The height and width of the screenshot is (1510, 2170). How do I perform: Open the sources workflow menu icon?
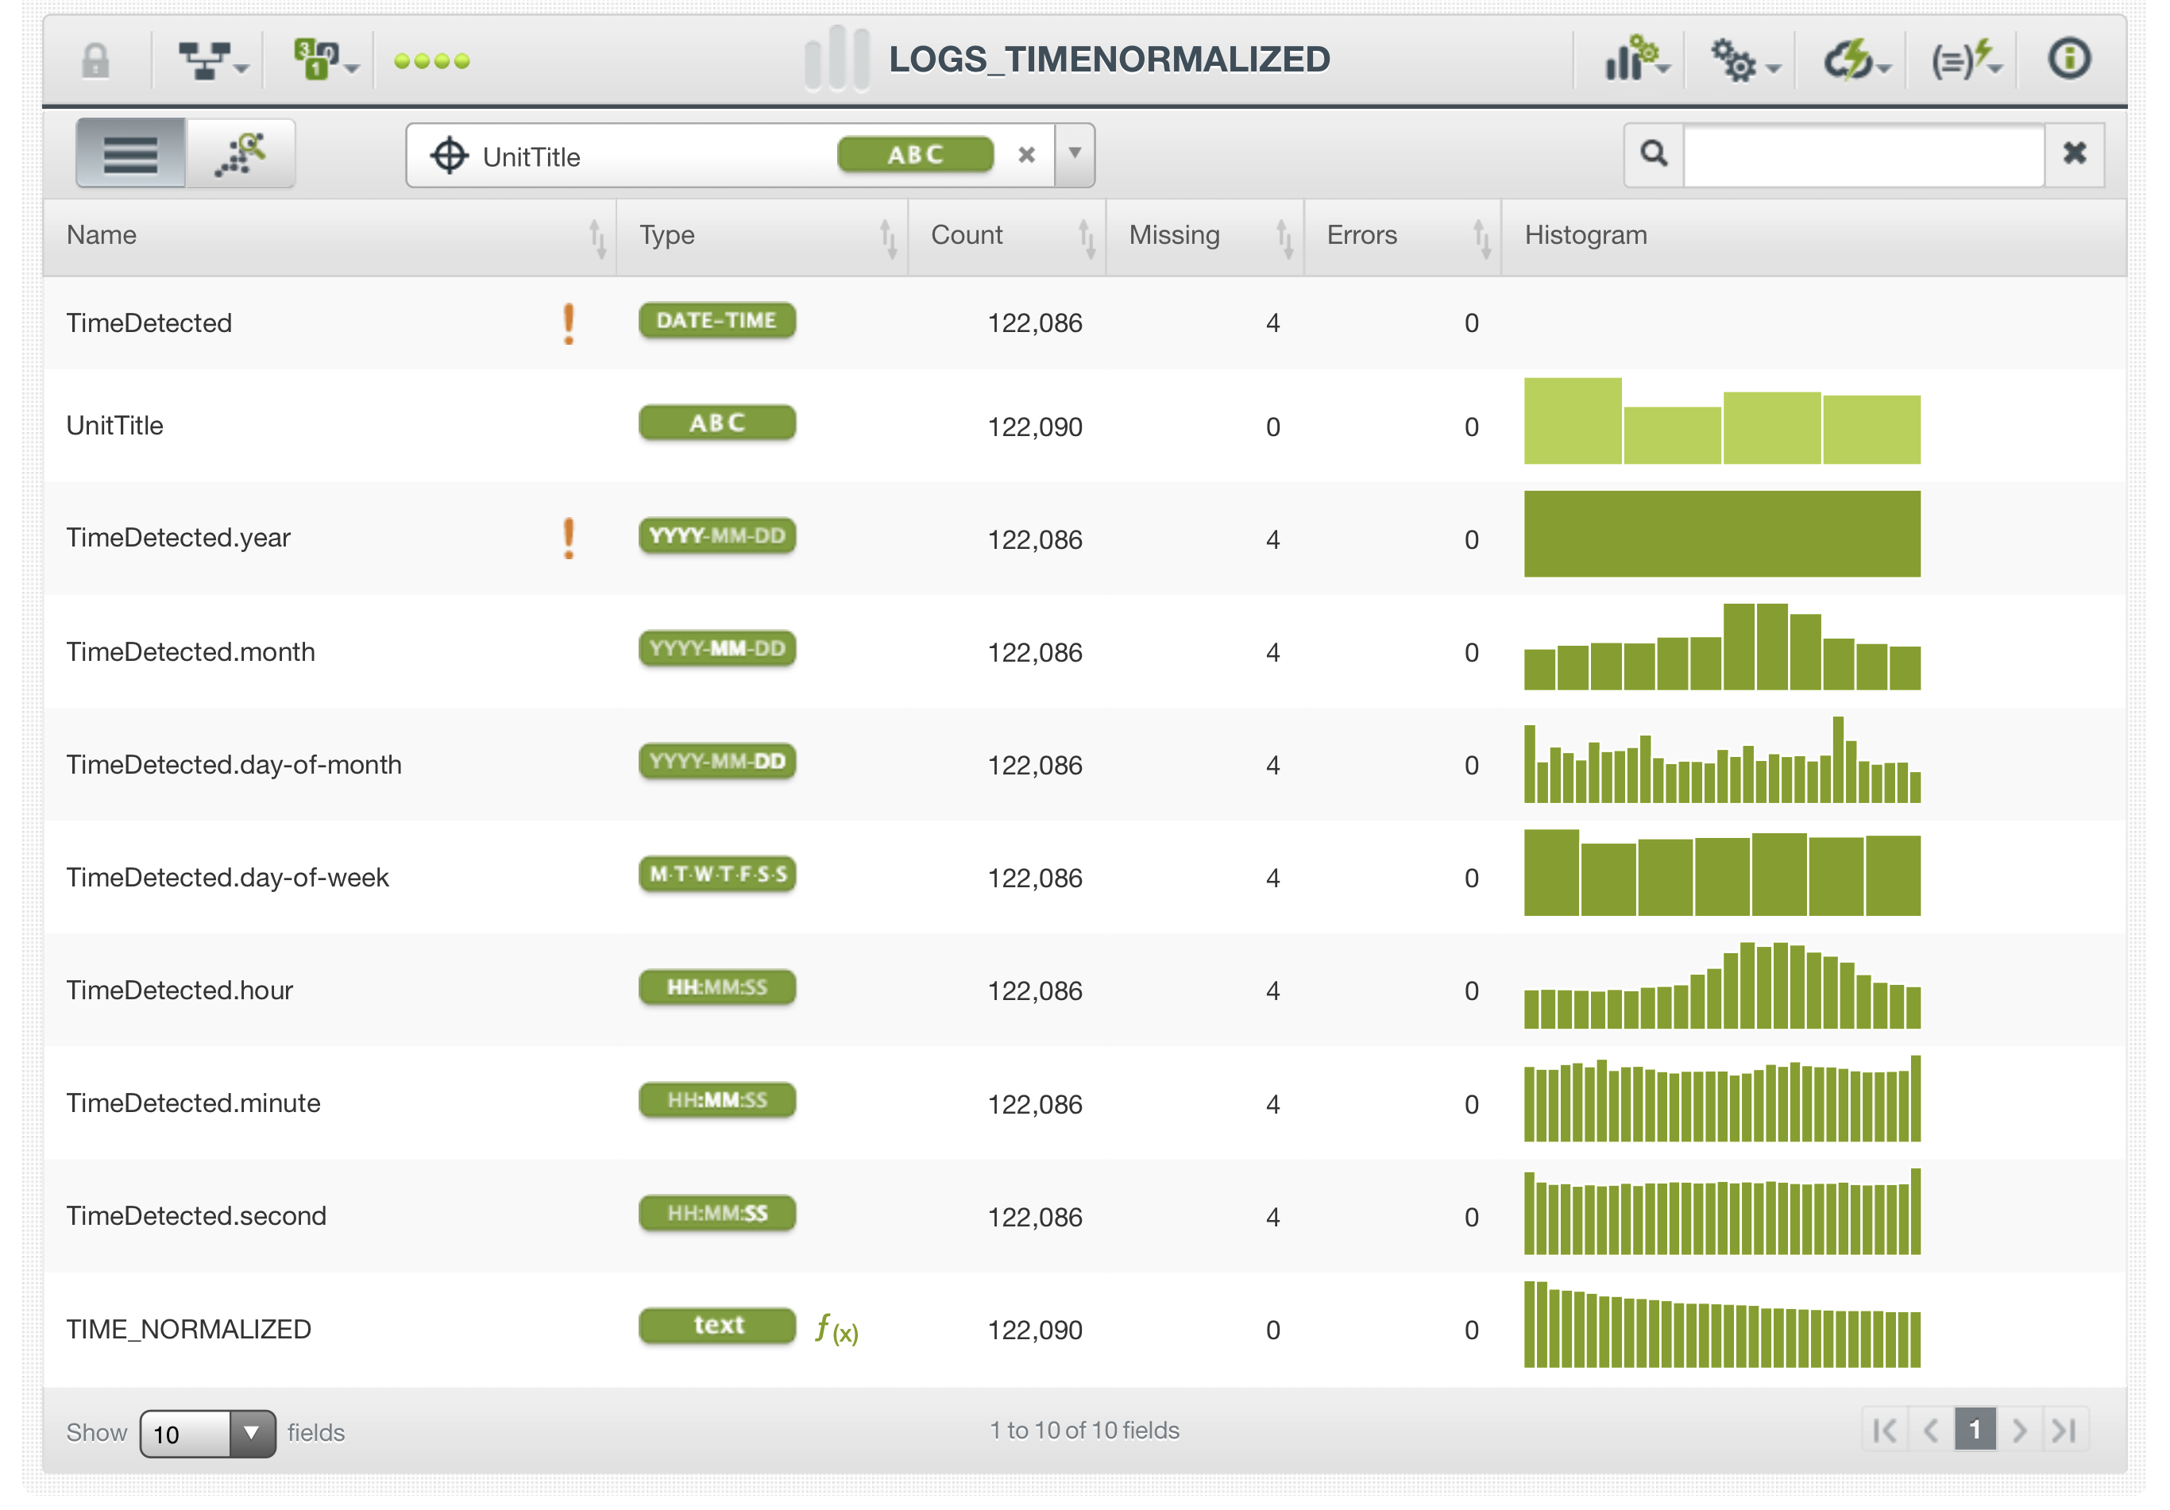point(212,60)
